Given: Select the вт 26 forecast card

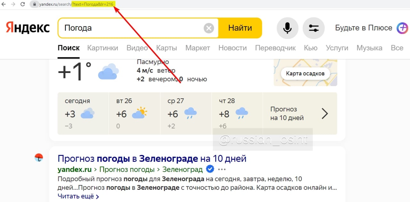Looking at the screenshot, I should (x=134, y=114).
